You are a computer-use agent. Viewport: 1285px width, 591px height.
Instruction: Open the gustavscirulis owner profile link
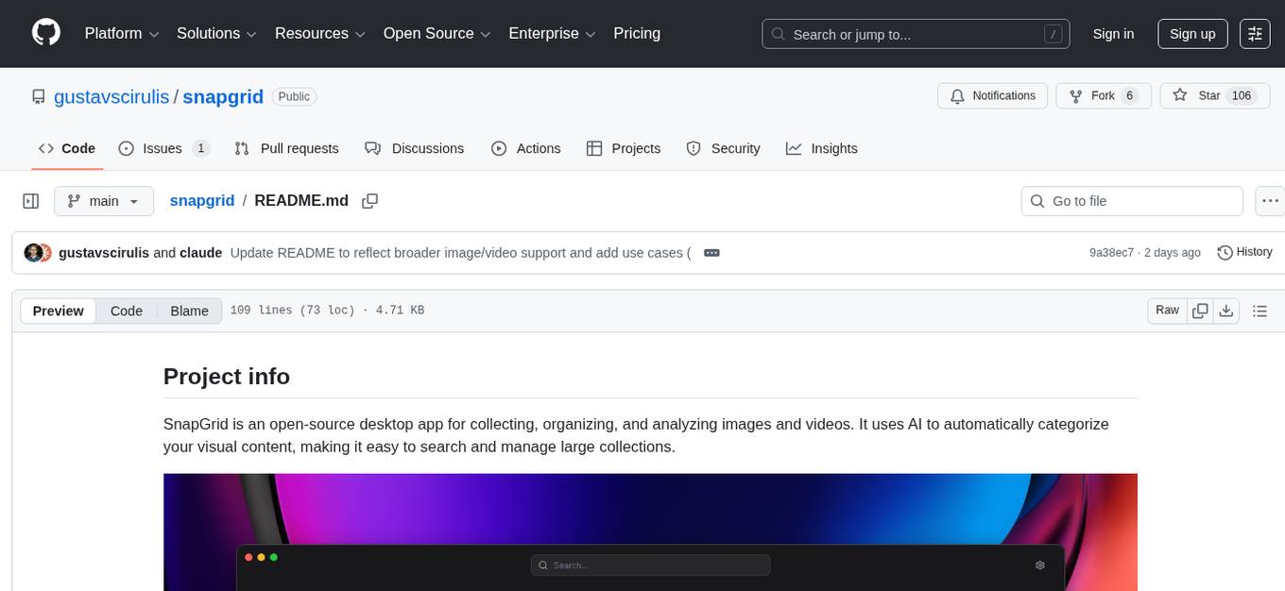tap(111, 97)
